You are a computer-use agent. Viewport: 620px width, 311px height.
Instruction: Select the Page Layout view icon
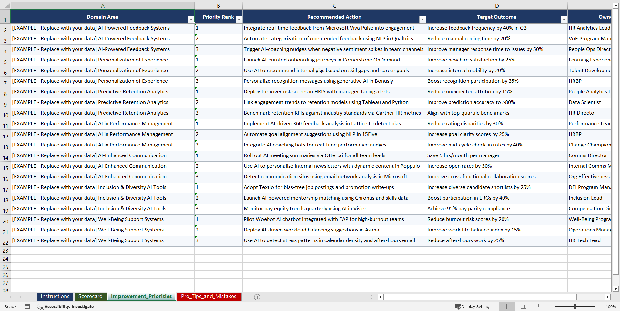(x=523, y=306)
